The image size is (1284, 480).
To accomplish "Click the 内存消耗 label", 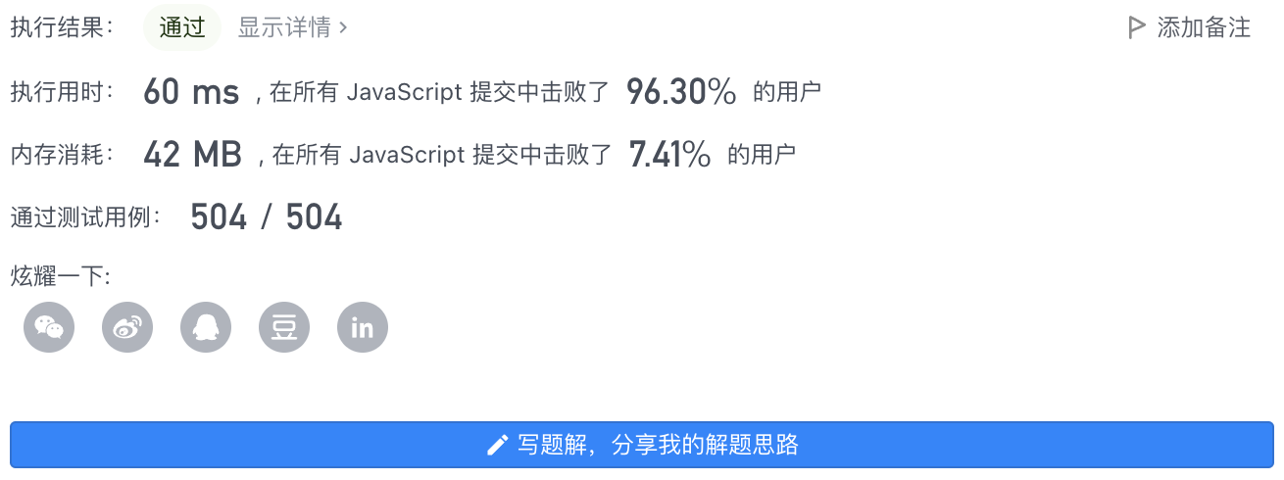I will coord(63,154).
